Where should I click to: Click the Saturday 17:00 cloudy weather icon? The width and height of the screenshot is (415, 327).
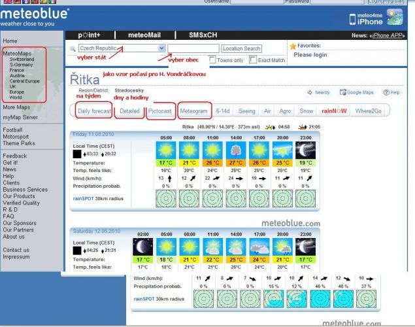coord(259,247)
